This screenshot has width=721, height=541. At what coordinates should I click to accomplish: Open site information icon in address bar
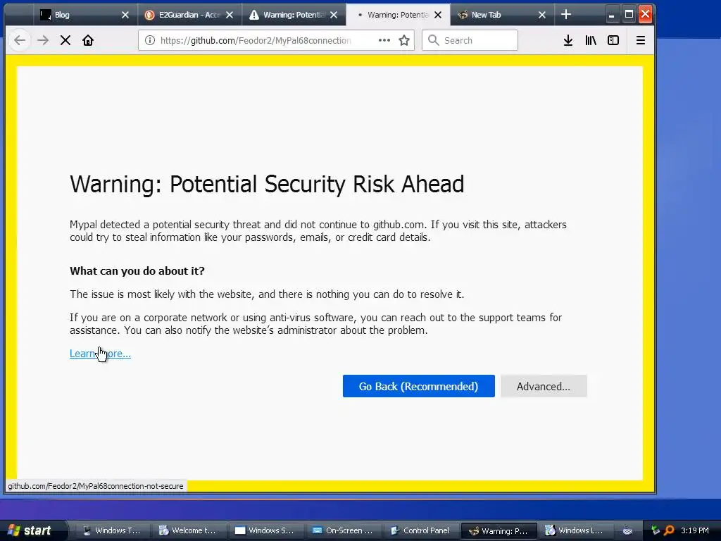pos(150,40)
